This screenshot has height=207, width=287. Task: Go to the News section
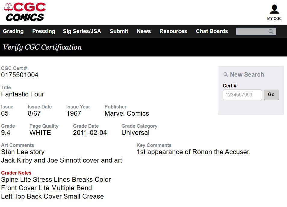144,31
